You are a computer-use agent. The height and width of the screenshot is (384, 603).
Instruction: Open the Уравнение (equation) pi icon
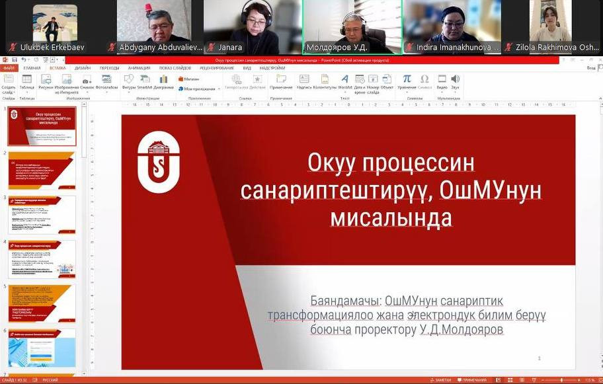coord(407,81)
